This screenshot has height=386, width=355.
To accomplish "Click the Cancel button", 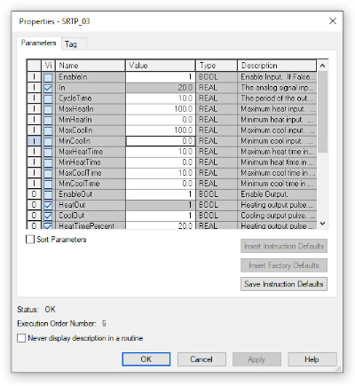I will click(201, 359).
